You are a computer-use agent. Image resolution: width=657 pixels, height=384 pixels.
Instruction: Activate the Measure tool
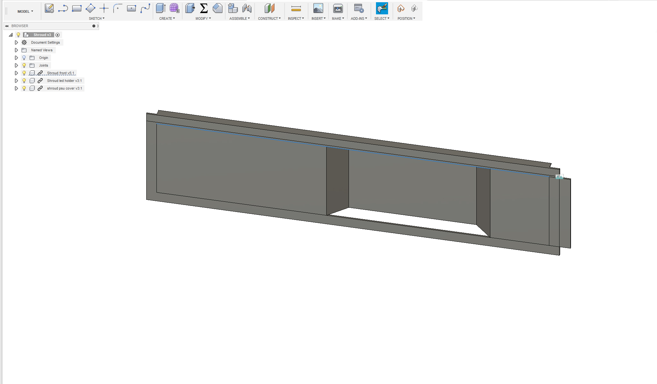pyautogui.click(x=296, y=8)
